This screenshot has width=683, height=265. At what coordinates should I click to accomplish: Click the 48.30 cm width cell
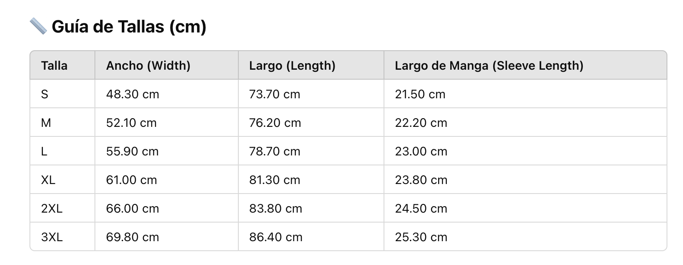[x=133, y=94]
